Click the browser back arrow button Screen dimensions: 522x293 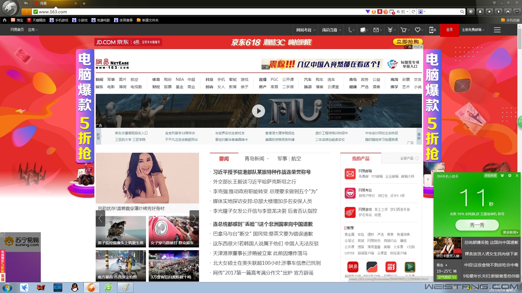[x=26, y=12]
